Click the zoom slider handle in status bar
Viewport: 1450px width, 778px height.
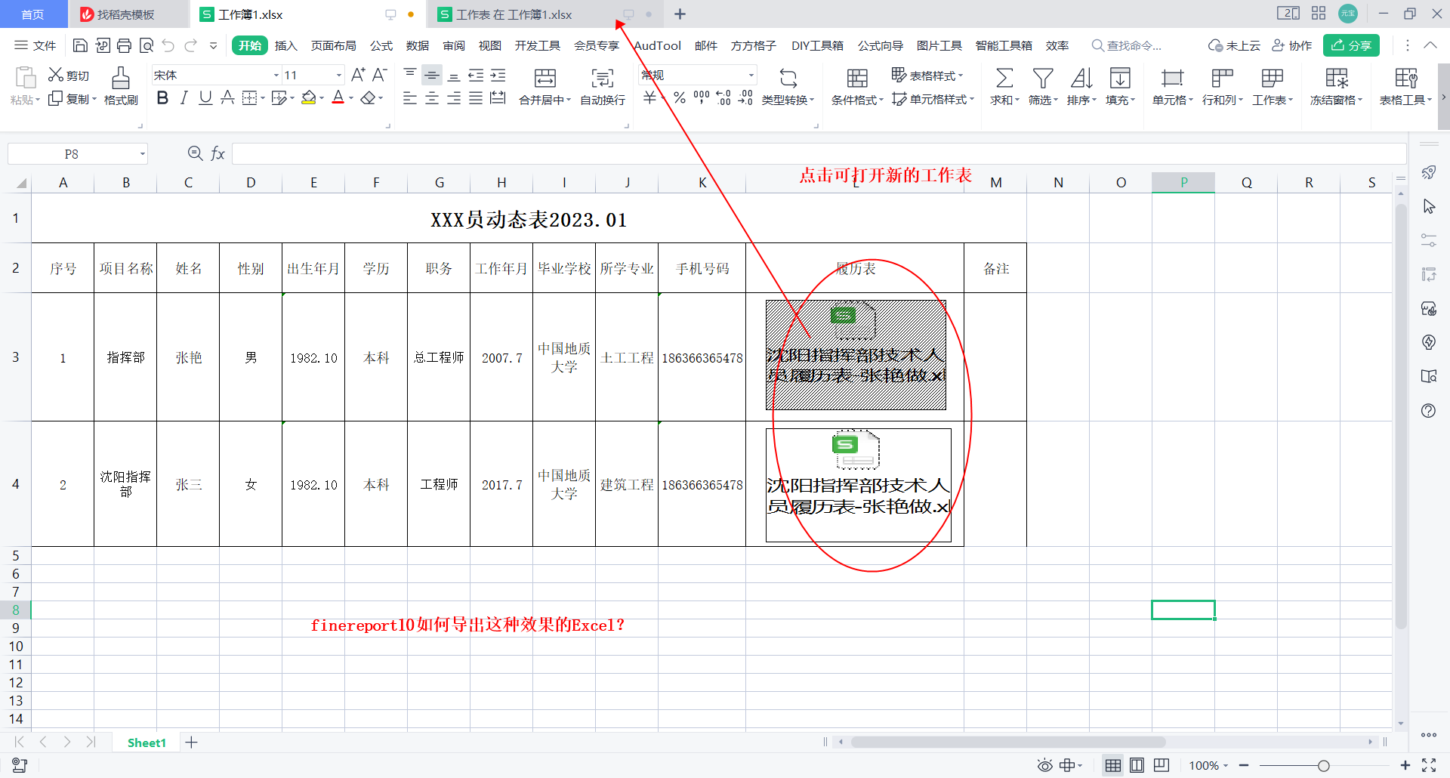[x=1324, y=766]
